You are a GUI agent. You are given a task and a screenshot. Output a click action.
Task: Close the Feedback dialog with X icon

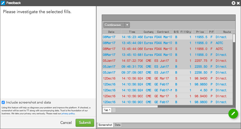tap(238, 3)
